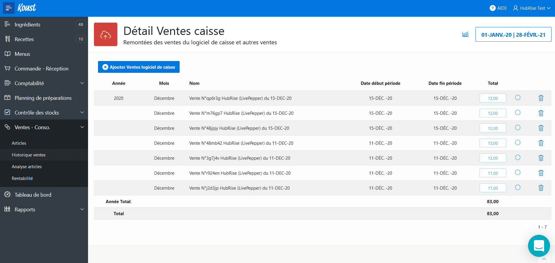Click Ajouter Ventes logiciel de caisse button
555x263 pixels.
point(139,67)
